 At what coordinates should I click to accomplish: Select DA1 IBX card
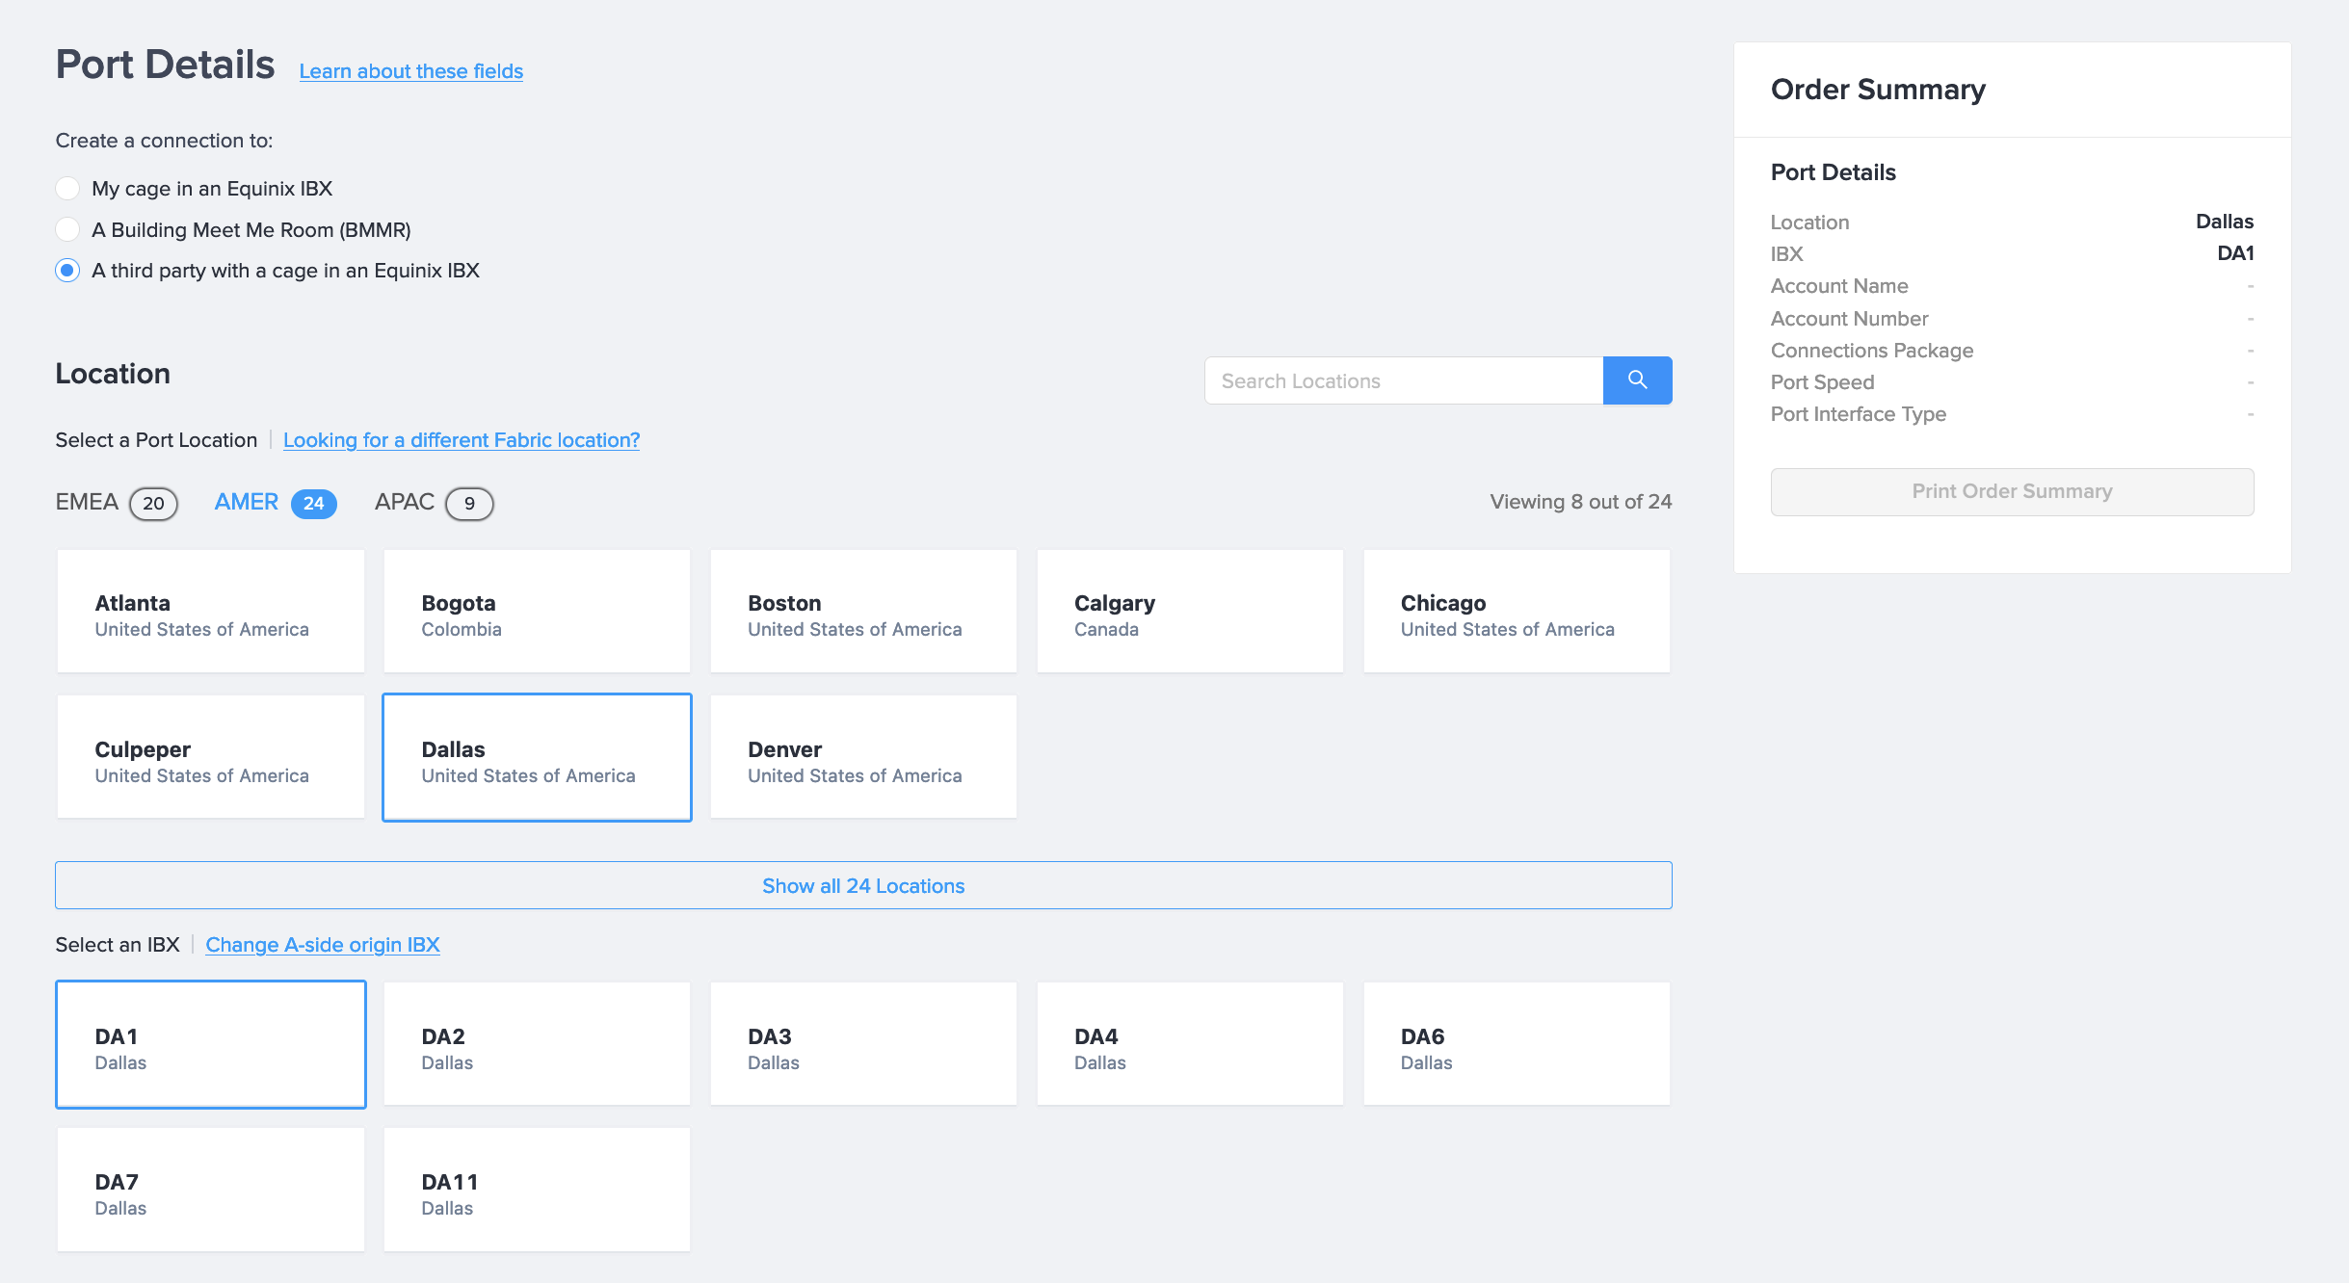(x=211, y=1045)
